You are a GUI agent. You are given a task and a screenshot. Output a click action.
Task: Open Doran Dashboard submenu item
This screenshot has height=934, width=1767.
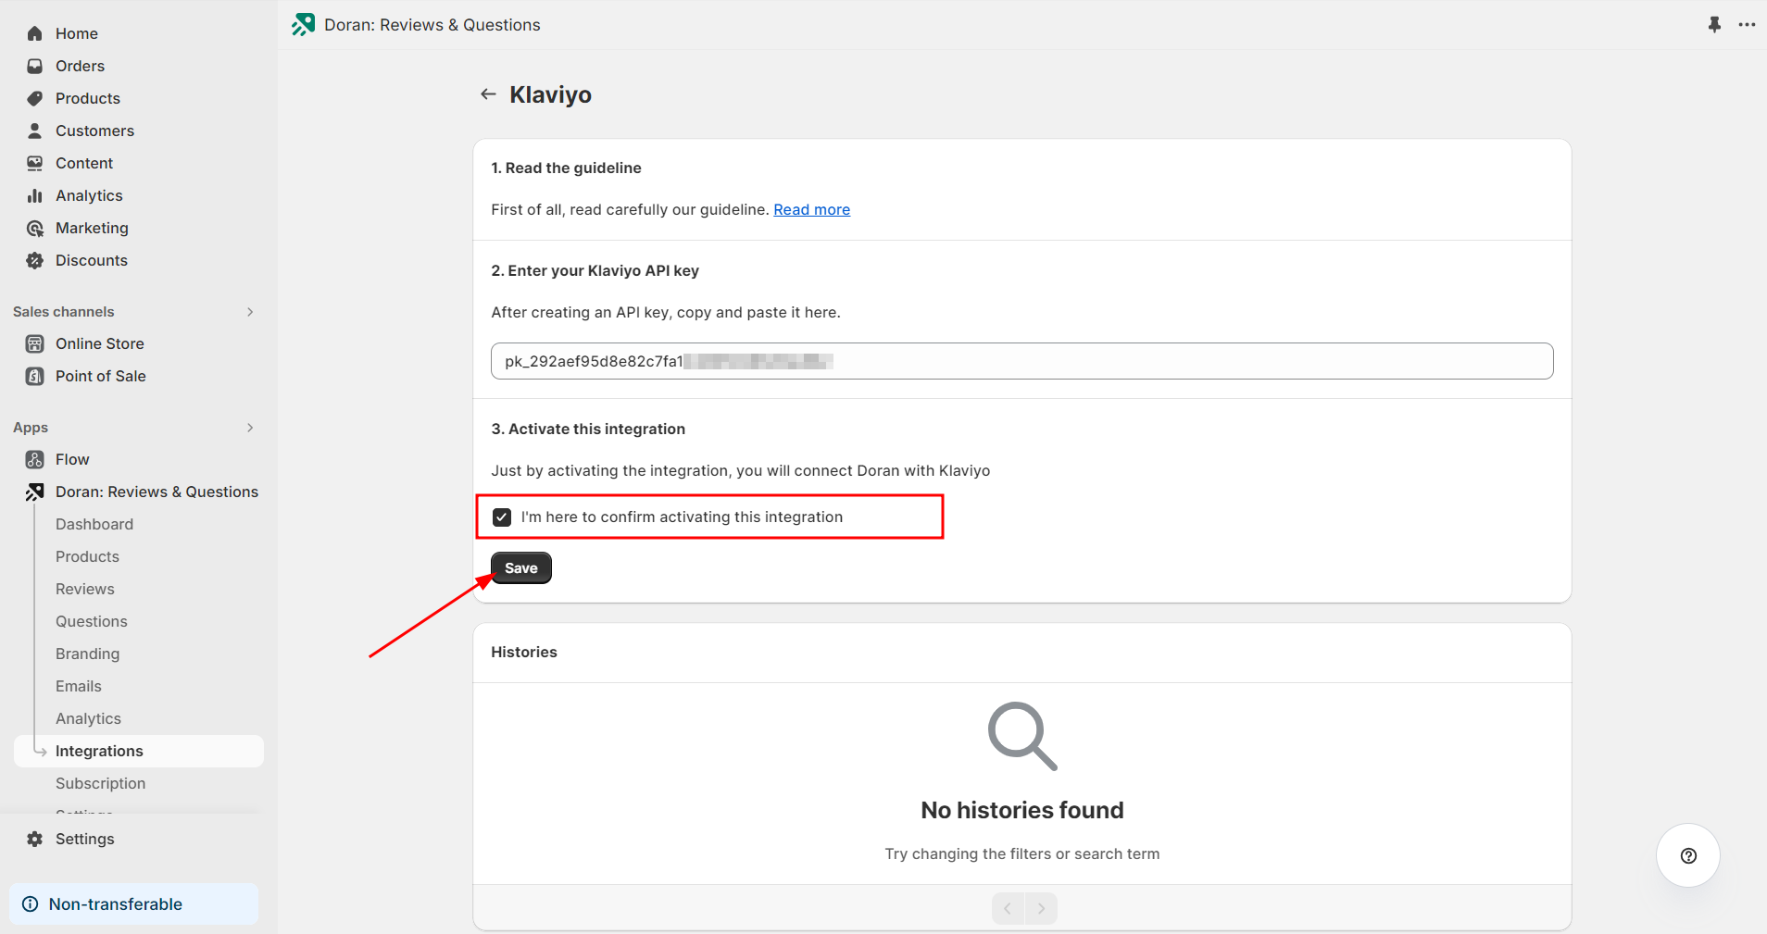(94, 524)
